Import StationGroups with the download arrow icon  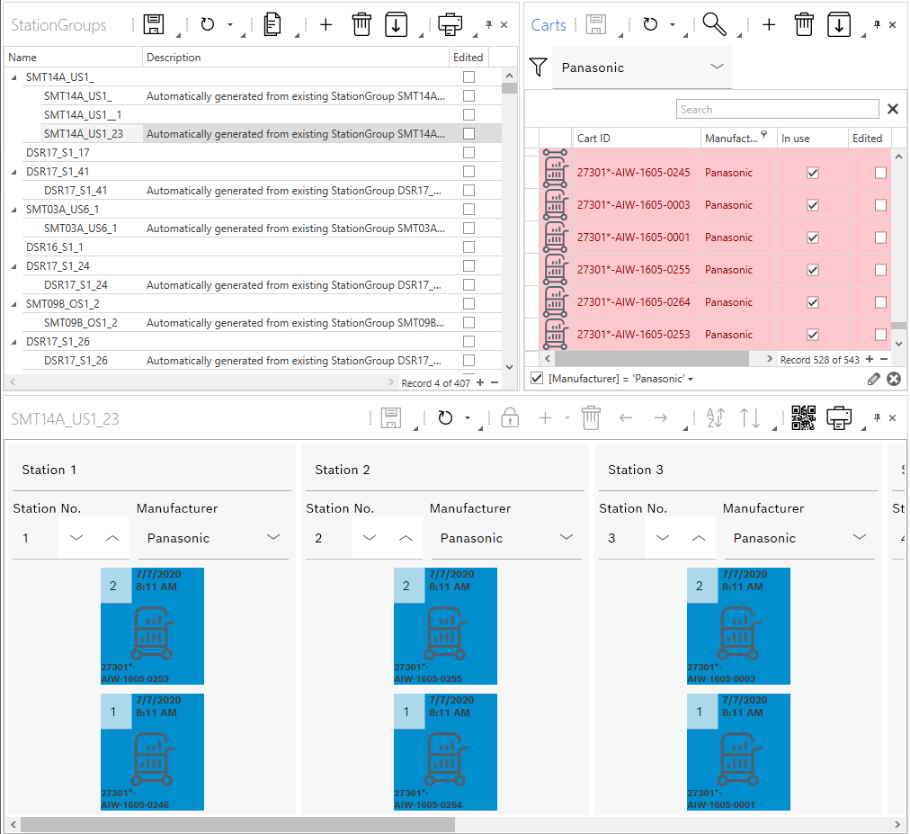pos(397,24)
